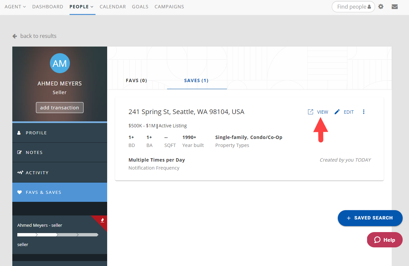Click the seller pipeline progress bar
Image resolution: width=409 pixels, height=266 pixels.
click(58, 235)
